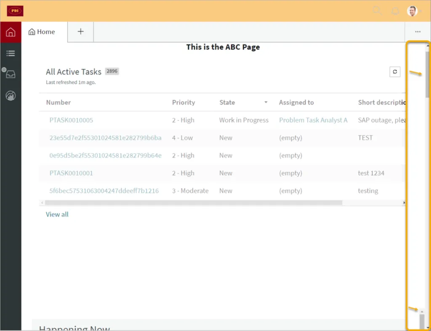Open the inbox tray sidebar icon

pyautogui.click(x=11, y=75)
